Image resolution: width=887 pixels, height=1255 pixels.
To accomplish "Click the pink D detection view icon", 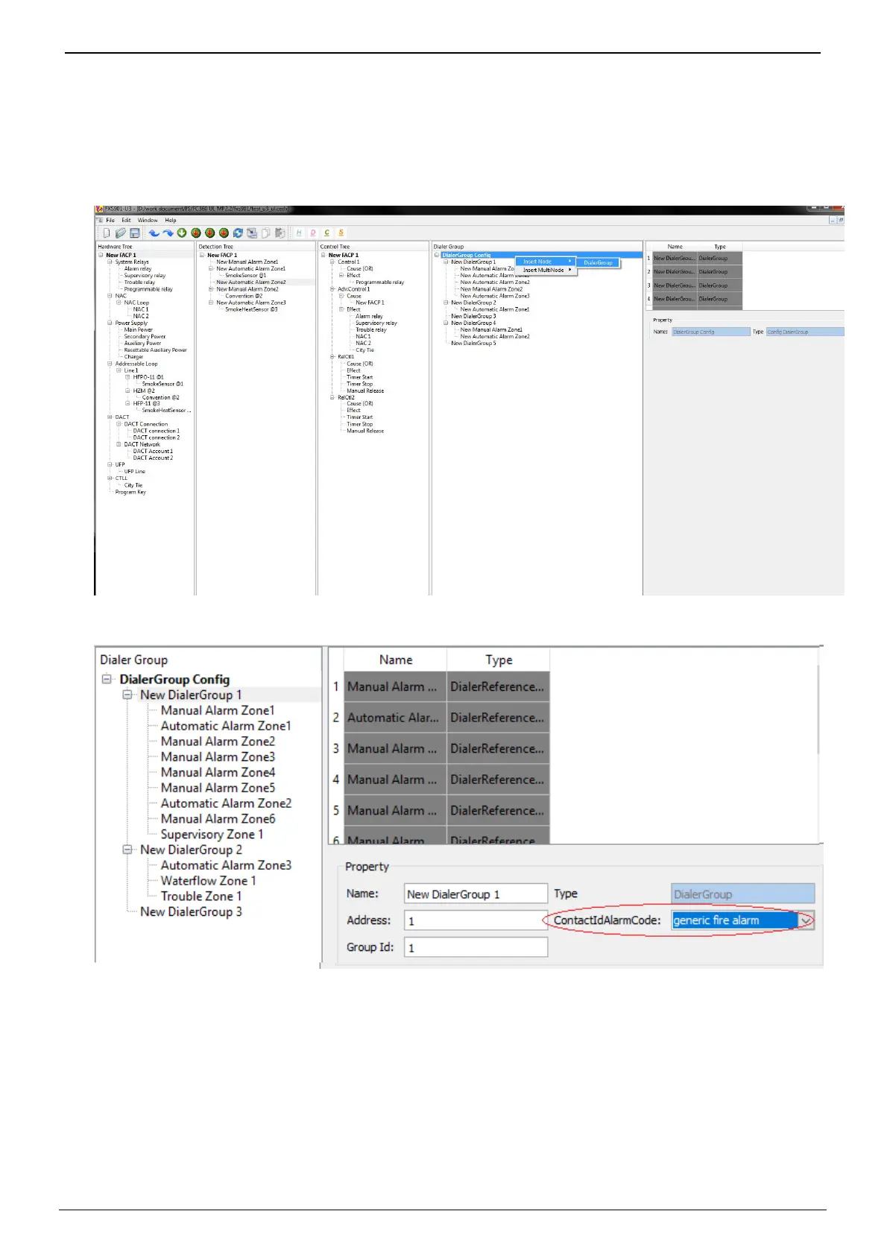I will click(x=313, y=233).
